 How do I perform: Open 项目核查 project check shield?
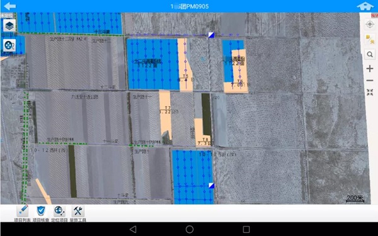click(x=41, y=213)
